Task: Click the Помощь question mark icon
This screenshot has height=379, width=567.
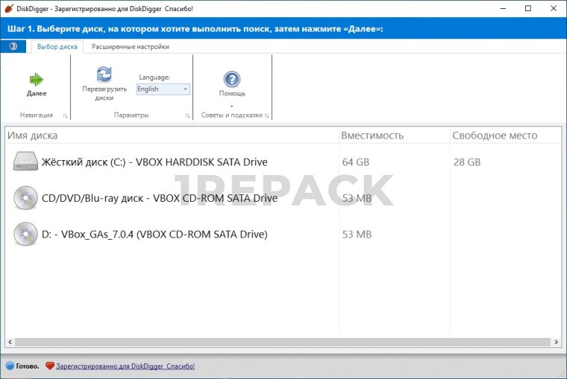Action: [232, 79]
